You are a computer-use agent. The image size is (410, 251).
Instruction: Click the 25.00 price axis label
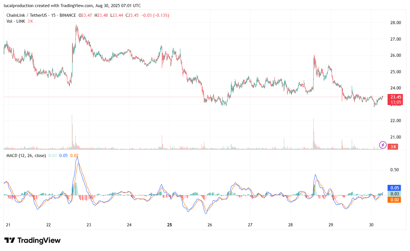coord(396,72)
